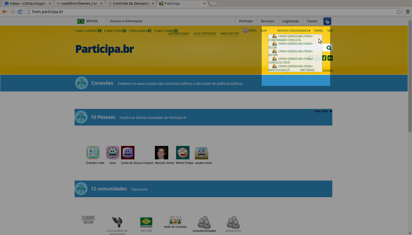Viewport: 412px width, 235px height.
Task: Click Ir para o conteúdo link
Action: pyautogui.click(x=88, y=31)
